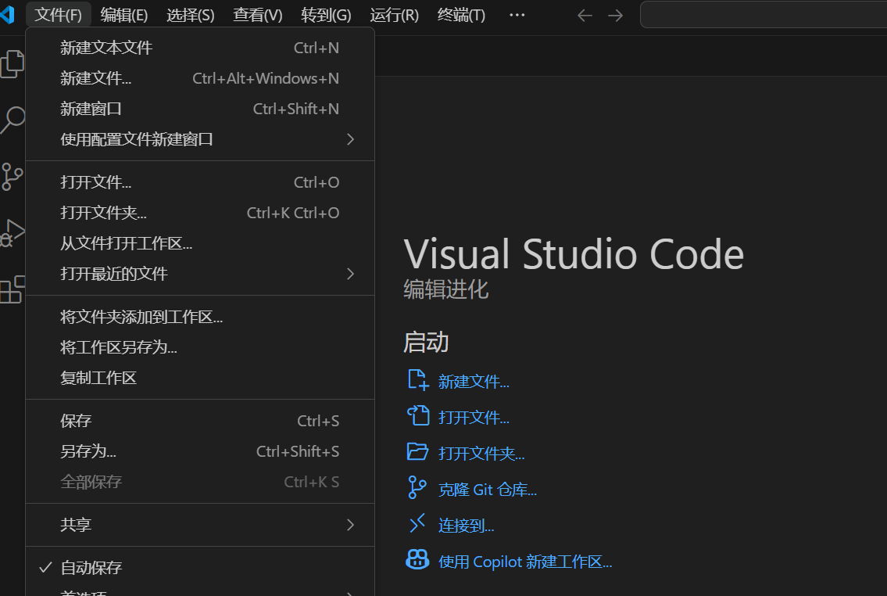
Task: Click the Run and Debug icon
Action: pos(13,233)
